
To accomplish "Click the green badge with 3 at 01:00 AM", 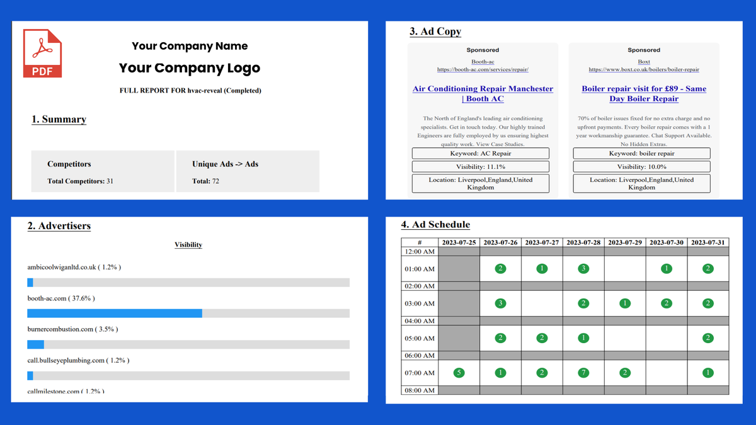I will [583, 268].
